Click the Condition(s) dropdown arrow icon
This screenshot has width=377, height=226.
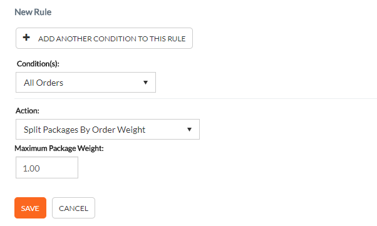click(145, 83)
